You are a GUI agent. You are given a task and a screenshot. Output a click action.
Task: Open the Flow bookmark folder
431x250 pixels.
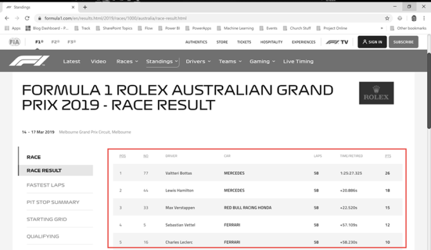[x=145, y=28]
